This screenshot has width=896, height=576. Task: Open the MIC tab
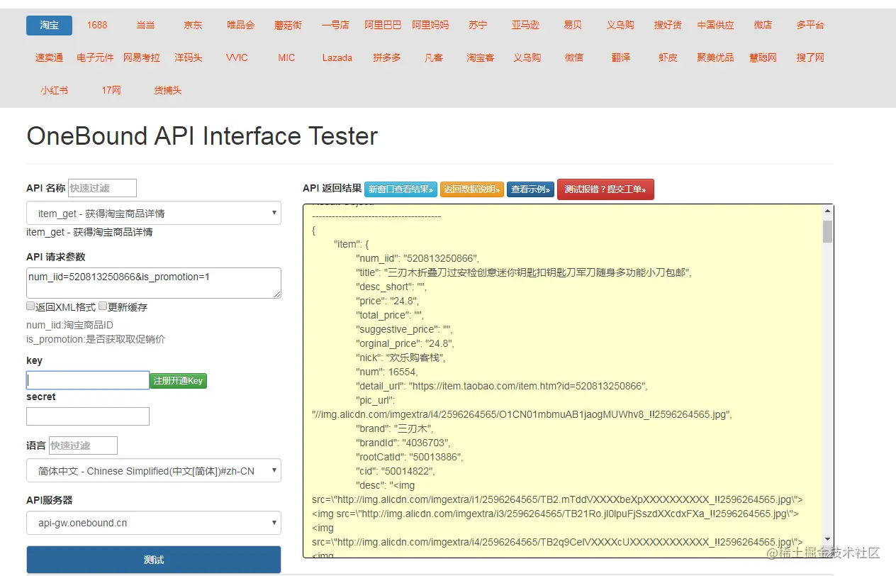click(286, 57)
